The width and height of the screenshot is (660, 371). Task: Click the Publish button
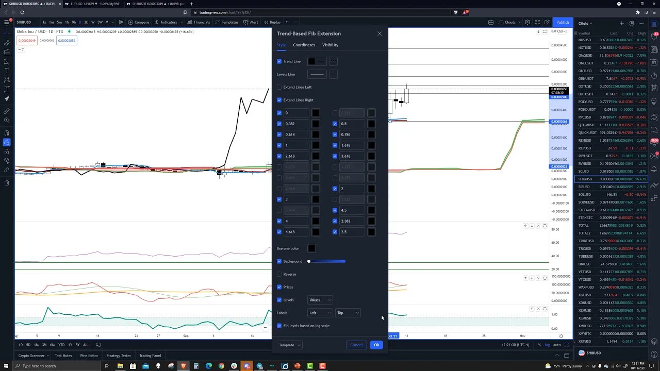click(563, 22)
